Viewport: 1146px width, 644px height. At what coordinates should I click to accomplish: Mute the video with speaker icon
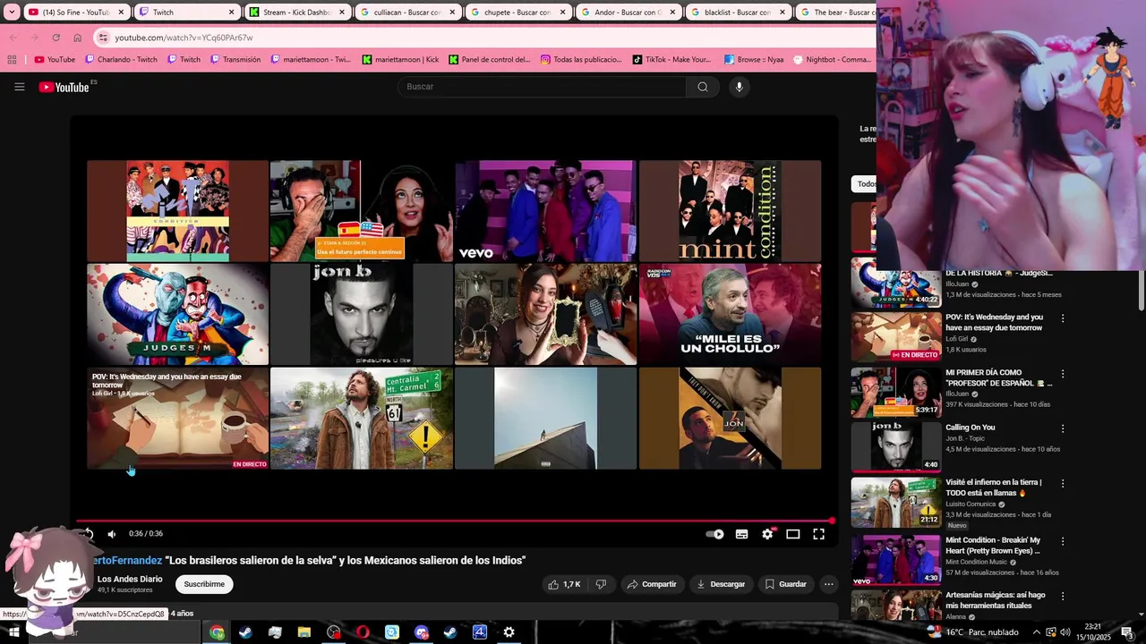(x=112, y=534)
